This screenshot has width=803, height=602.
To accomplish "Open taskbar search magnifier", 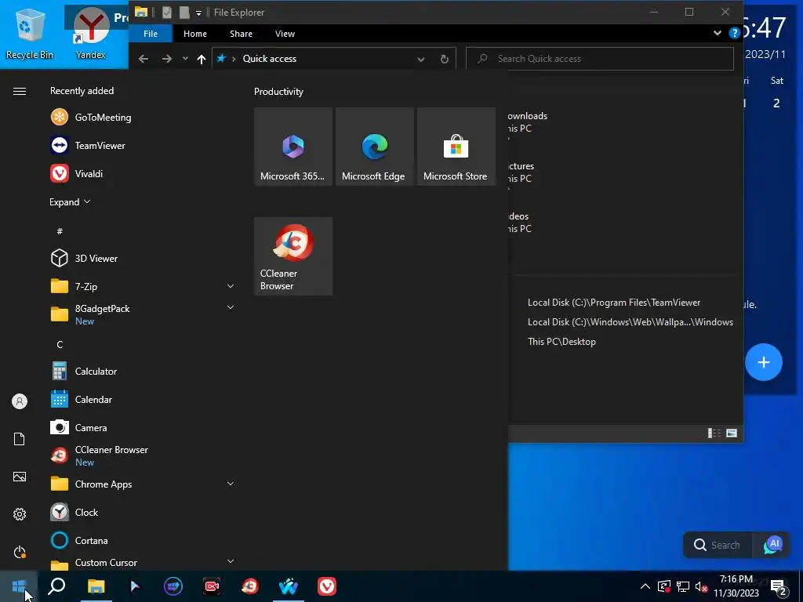I will pos(56,586).
